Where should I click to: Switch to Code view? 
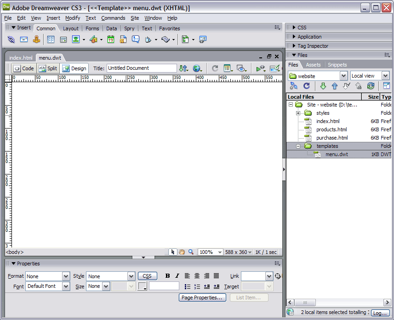24,68
